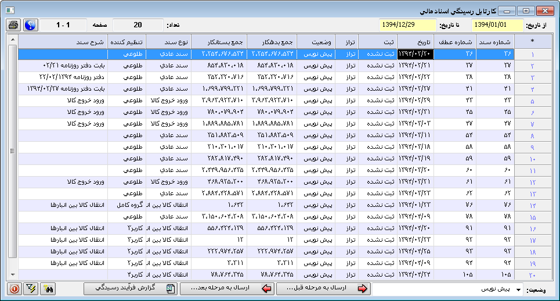The image size is (560, 301).
Task: Click the filter with lightning icon
Action: [31, 288]
